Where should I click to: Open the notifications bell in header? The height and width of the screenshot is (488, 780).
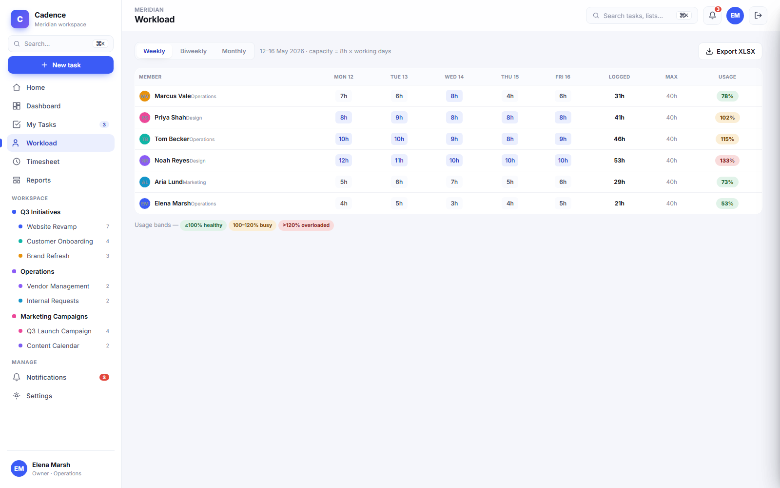(712, 16)
